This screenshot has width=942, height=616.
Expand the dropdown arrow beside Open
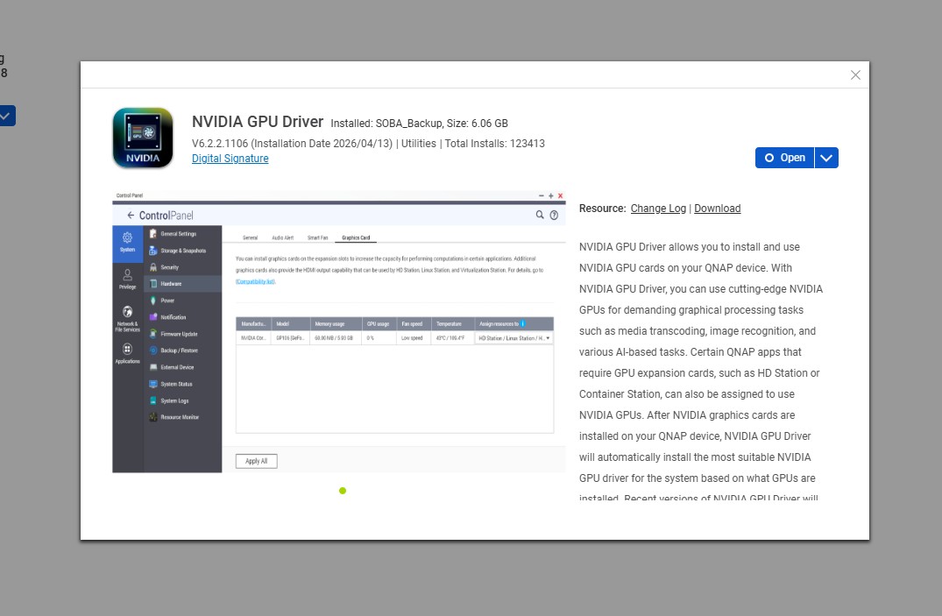(x=826, y=158)
